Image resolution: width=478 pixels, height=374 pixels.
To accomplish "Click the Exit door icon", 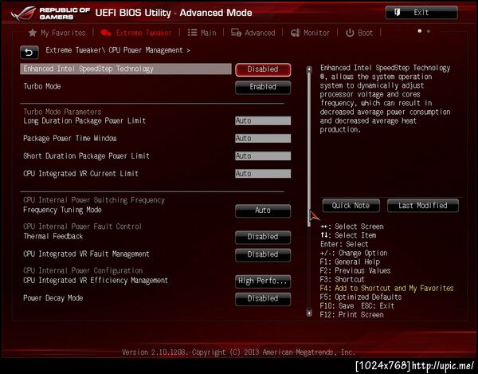I will pos(398,13).
